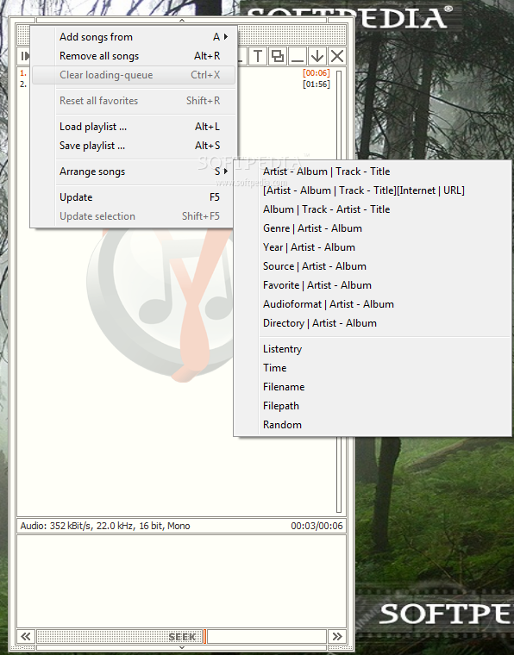This screenshot has width=514, height=655.
Task: Open the Add songs from submenu
Action: (x=134, y=37)
